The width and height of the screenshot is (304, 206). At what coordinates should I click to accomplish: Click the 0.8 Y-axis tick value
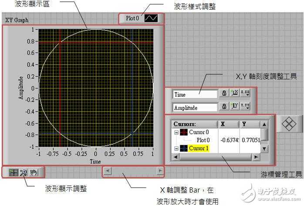(x=31, y=41)
